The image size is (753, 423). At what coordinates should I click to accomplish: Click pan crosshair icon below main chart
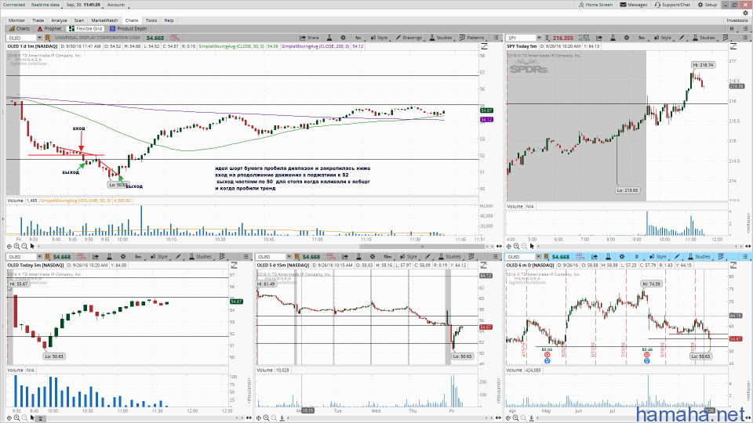click(9, 246)
